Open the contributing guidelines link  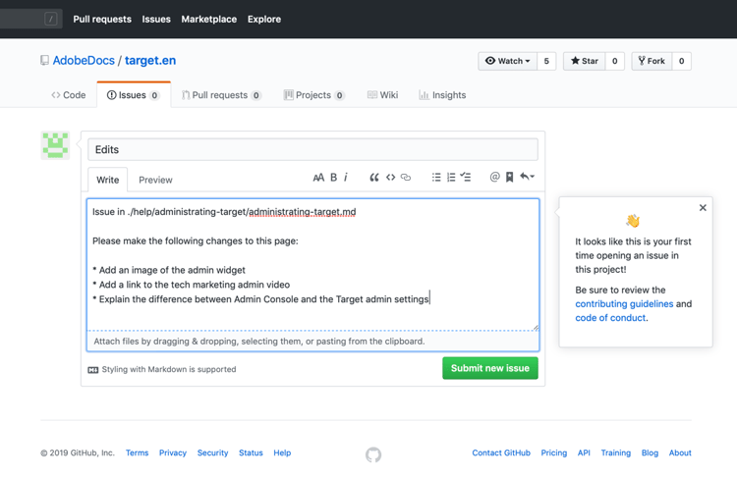coord(624,303)
